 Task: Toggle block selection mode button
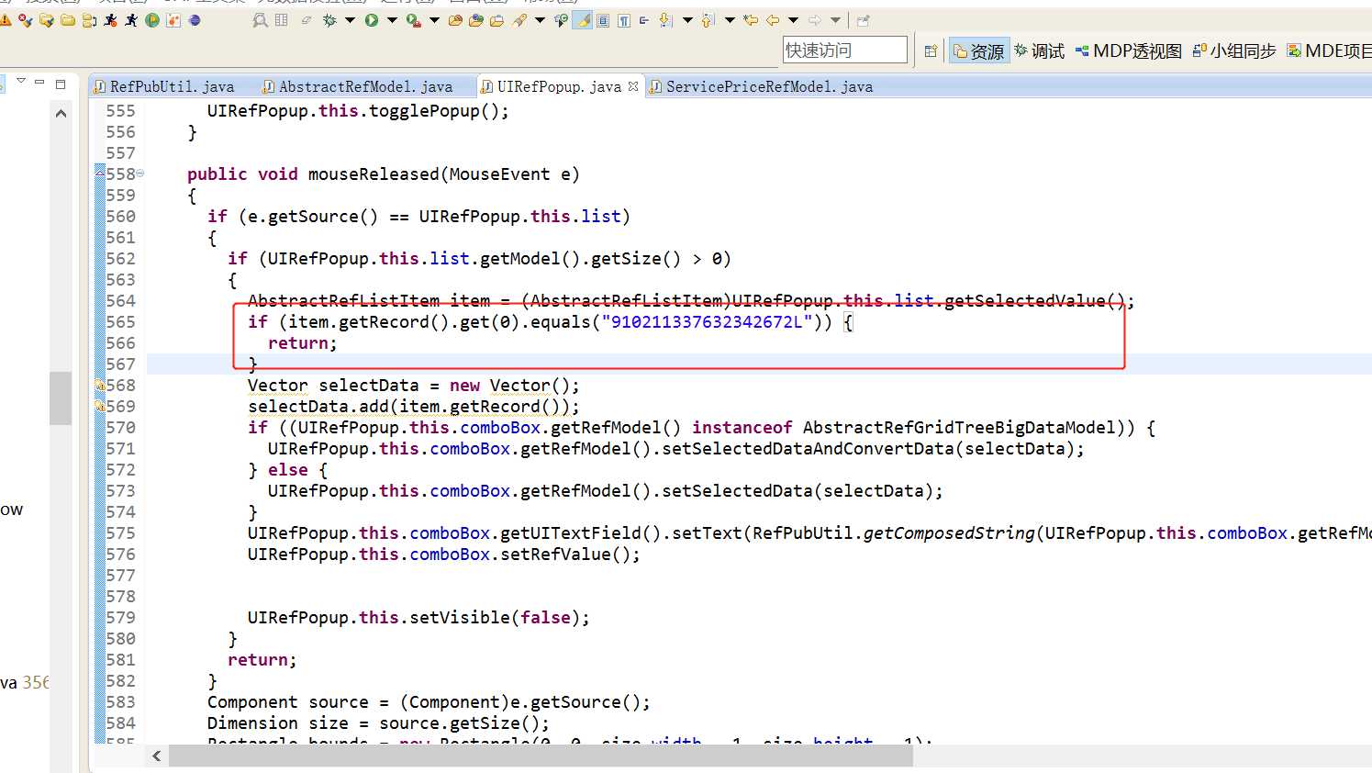603,20
